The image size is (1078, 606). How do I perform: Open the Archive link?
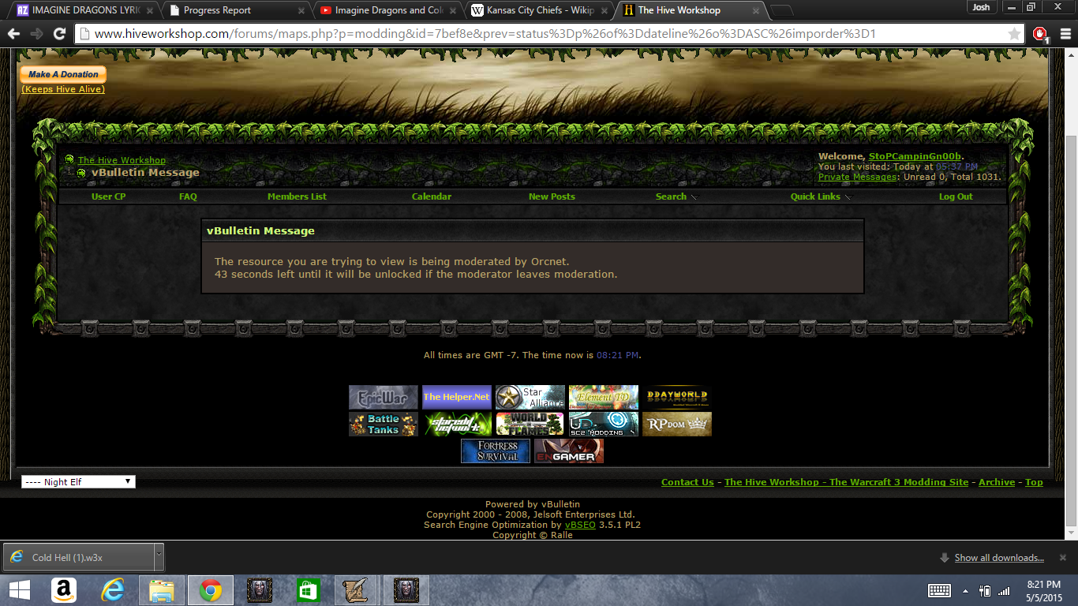997,482
